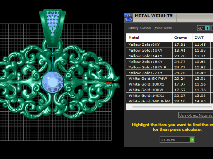213x159 pixels.
Task: Click the 20.70 grams value
Action: pyautogui.click(x=180, y=56)
